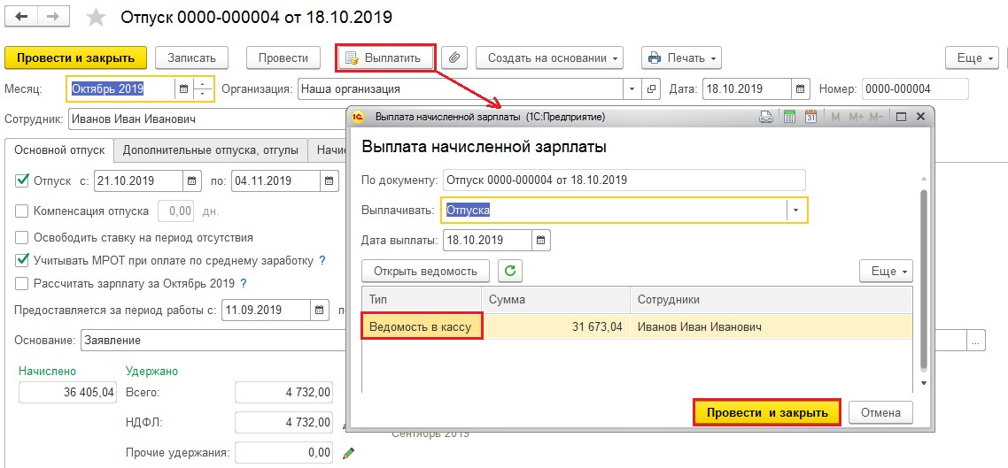Expand the Печать dropdown menu
This screenshot has height=468, width=1008.
680,58
